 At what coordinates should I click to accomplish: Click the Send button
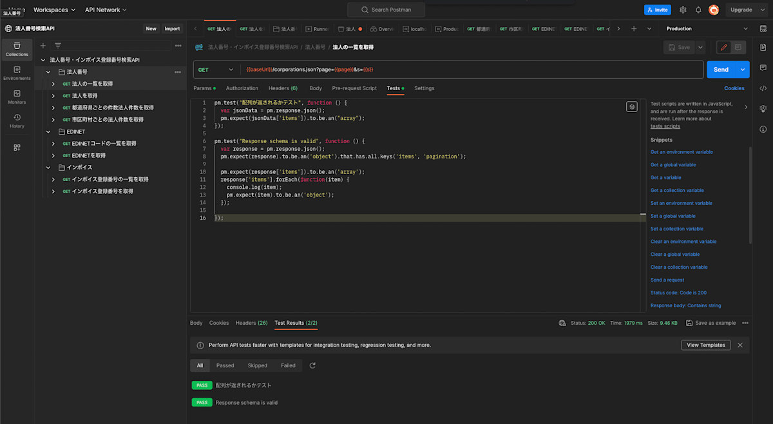[721, 70]
